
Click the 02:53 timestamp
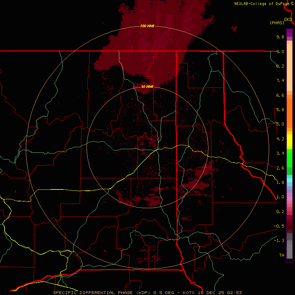(x=234, y=293)
